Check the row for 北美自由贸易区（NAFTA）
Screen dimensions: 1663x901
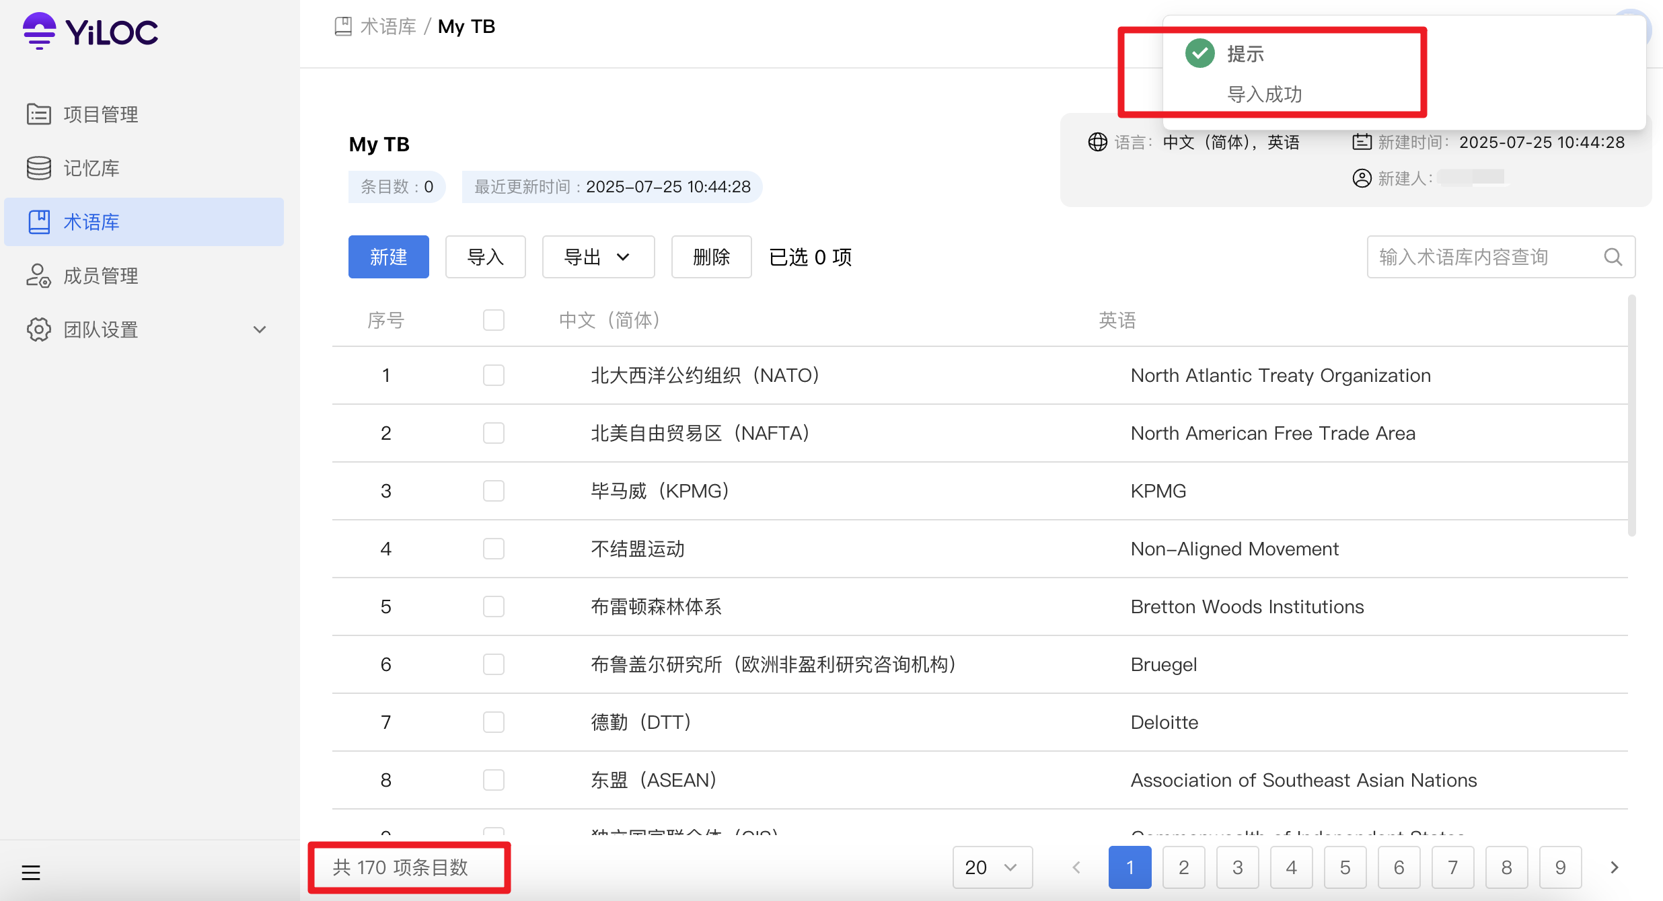[x=494, y=433]
